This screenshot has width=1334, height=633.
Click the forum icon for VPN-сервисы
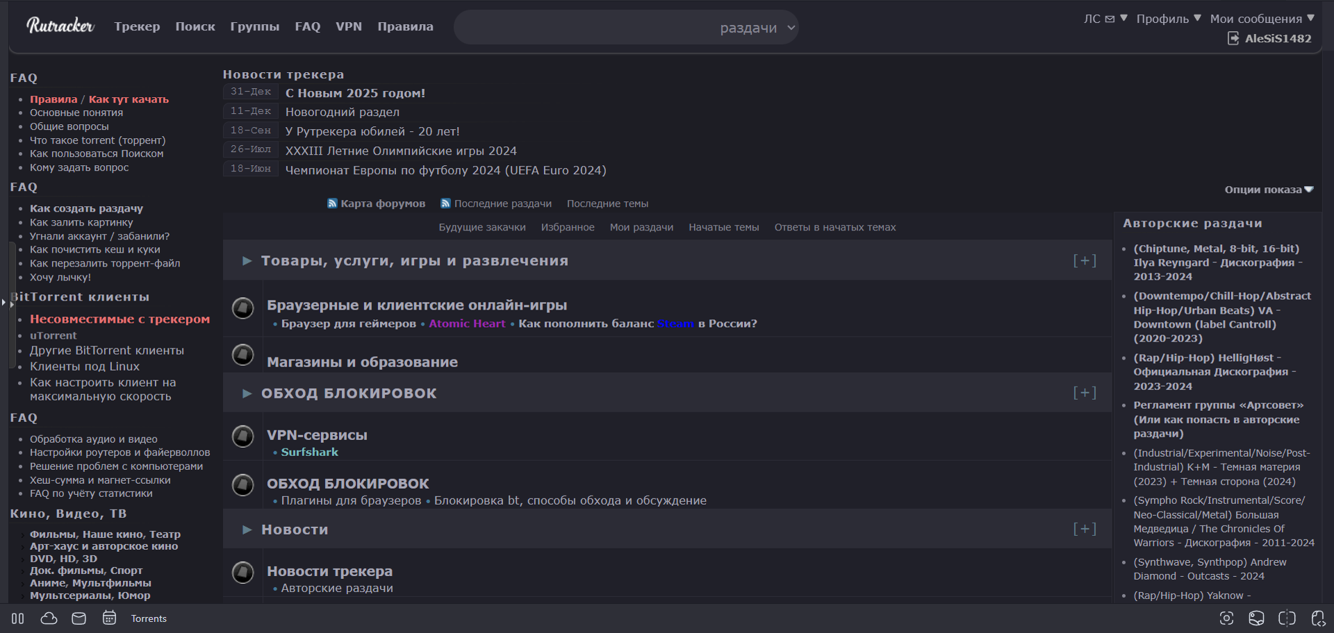(242, 437)
